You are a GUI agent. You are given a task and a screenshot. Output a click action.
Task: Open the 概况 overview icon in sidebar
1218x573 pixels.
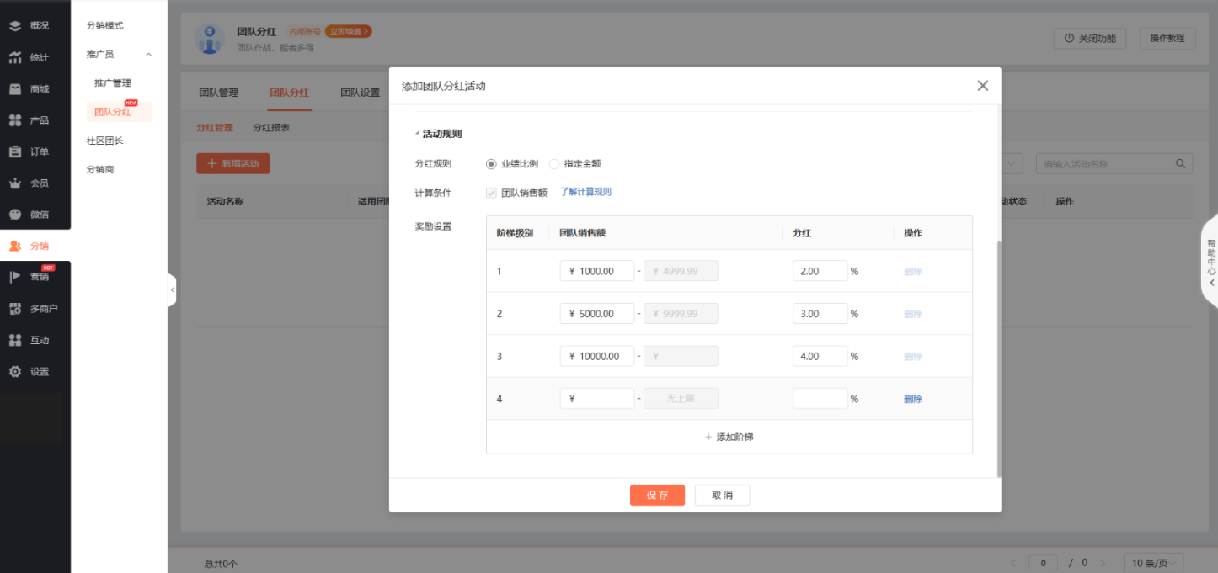click(x=15, y=25)
